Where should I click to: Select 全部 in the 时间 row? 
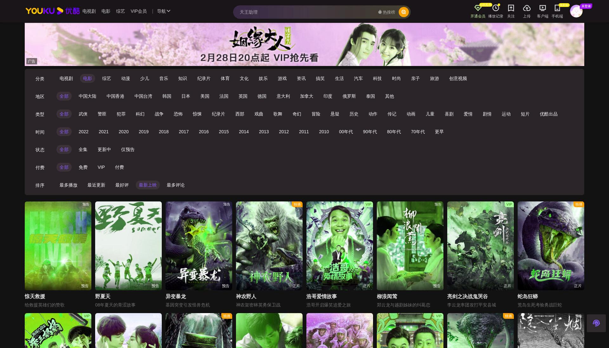coord(64,132)
